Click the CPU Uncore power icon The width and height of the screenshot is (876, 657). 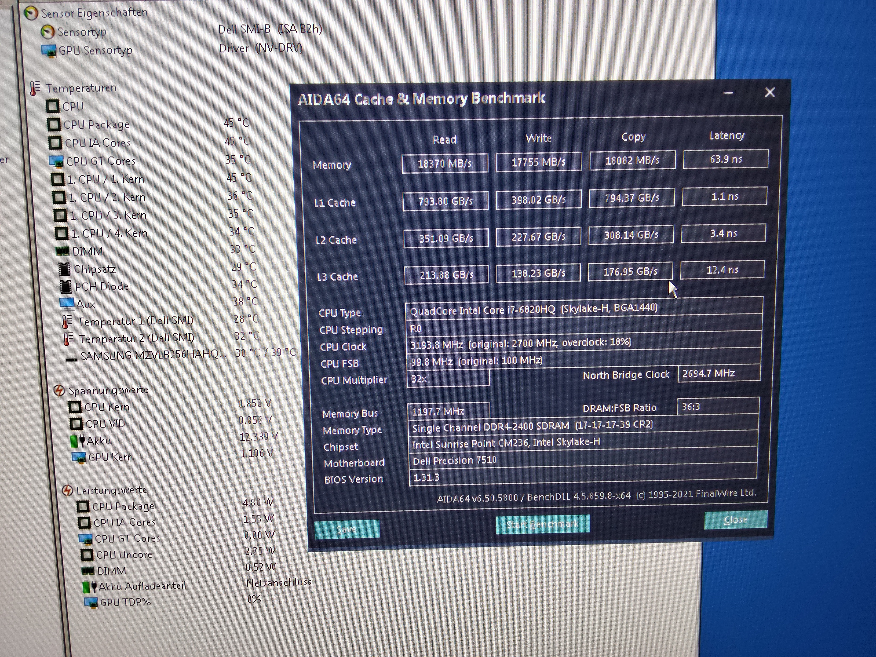(87, 554)
